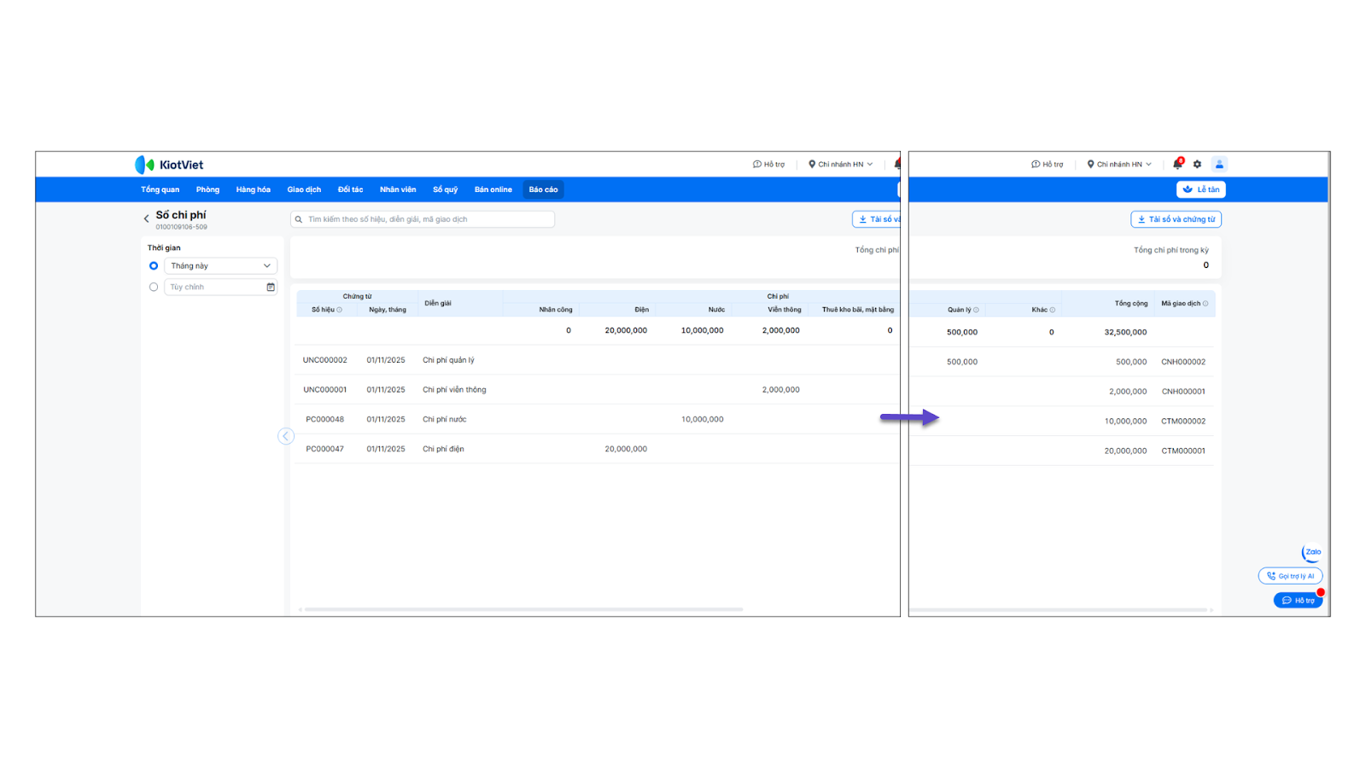Image resolution: width=1366 pixels, height=768 pixels.
Task: Click the Viễn thông column header
Action: (x=785, y=310)
